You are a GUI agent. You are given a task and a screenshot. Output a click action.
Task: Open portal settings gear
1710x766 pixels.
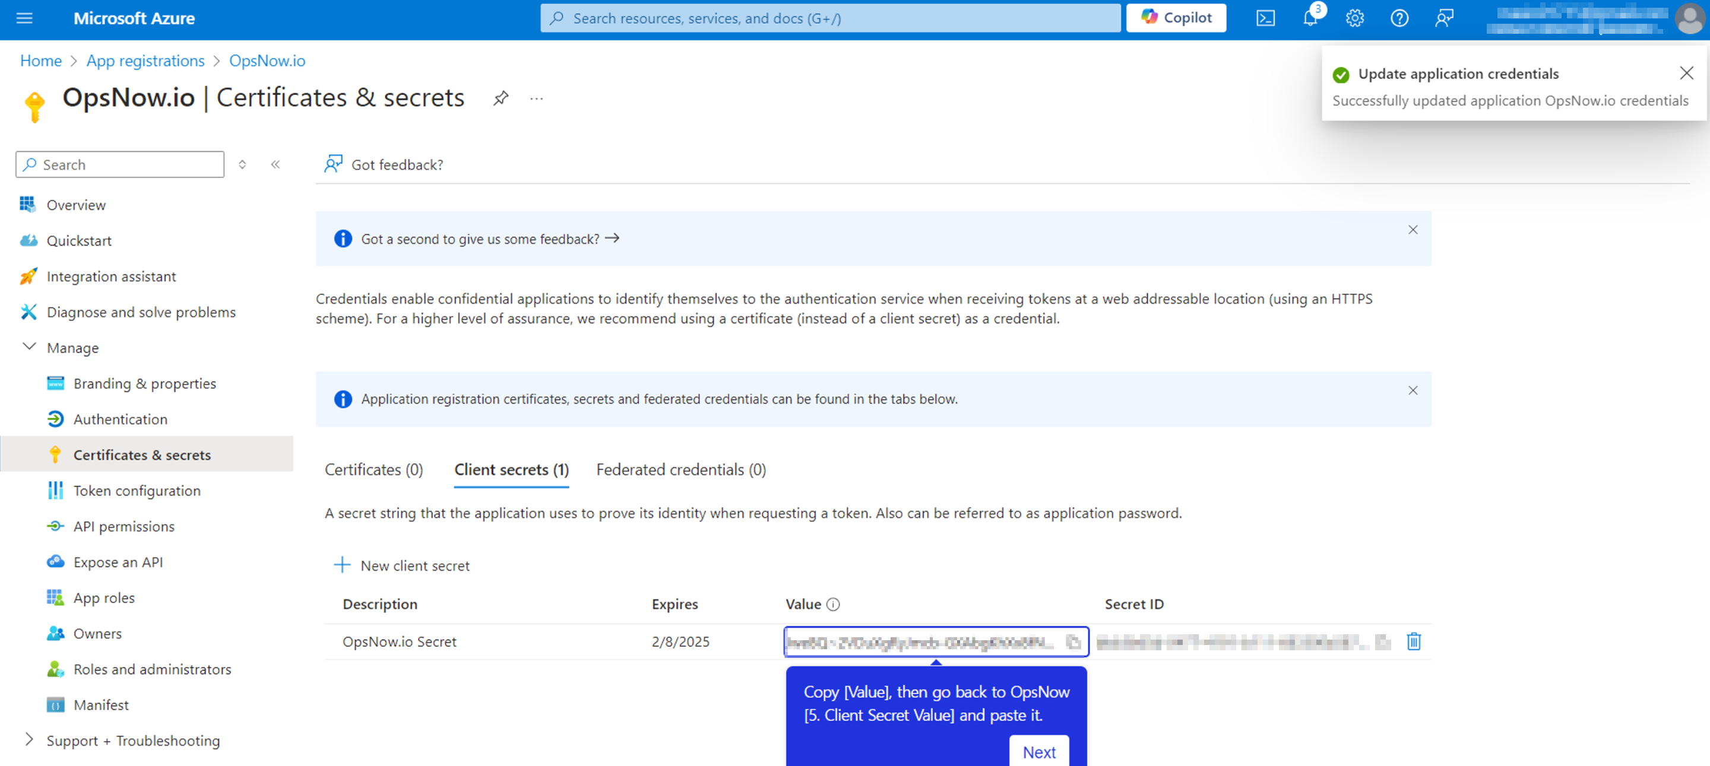1355,18
